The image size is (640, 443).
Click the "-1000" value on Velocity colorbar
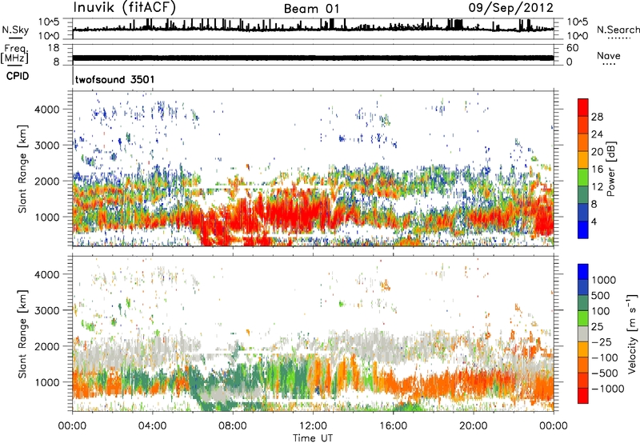coord(607,389)
